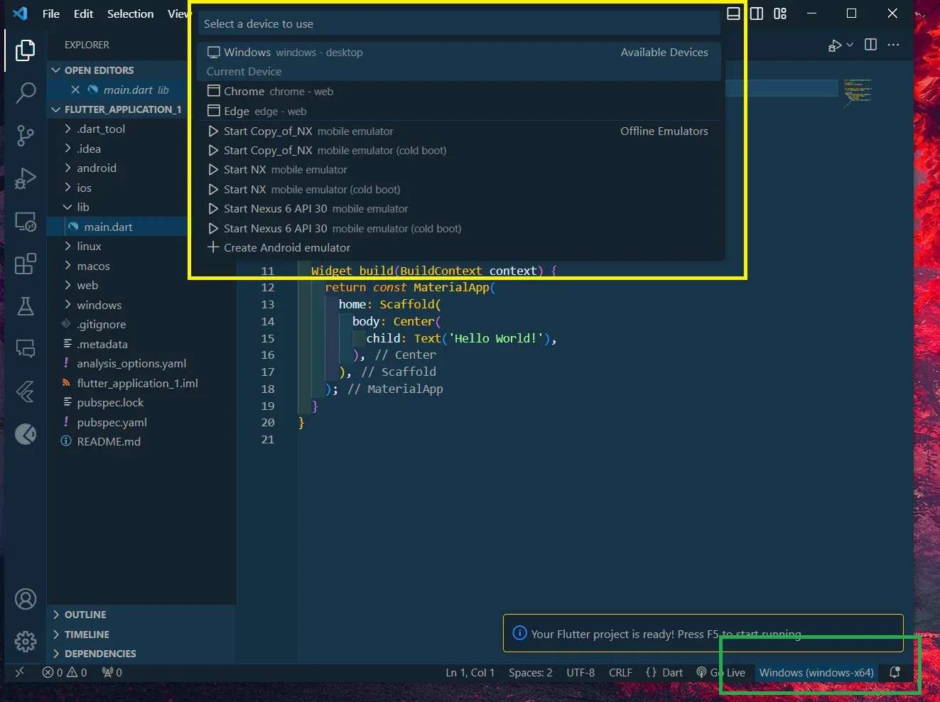940x702 pixels.
Task: Open the Flutter sidebar icon
Action: [x=26, y=391]
